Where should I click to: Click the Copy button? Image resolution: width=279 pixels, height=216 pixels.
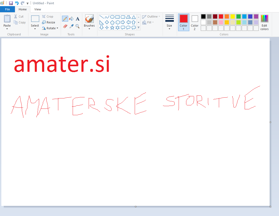tap(20, 22)
